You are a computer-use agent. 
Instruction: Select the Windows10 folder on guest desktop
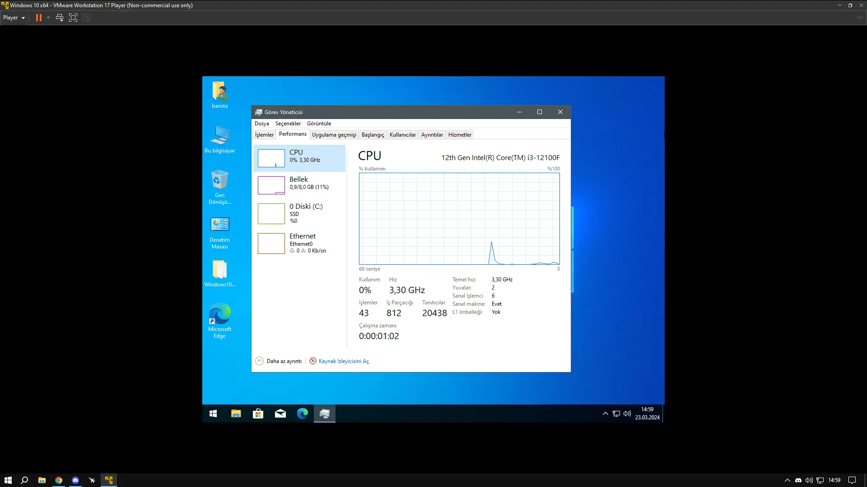click(220, 273)
